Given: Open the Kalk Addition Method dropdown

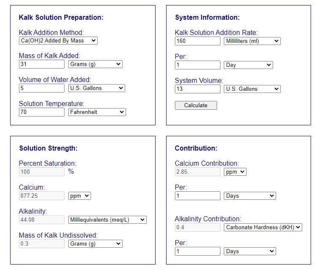Looking at the screenshot, I should coord(58,41).
